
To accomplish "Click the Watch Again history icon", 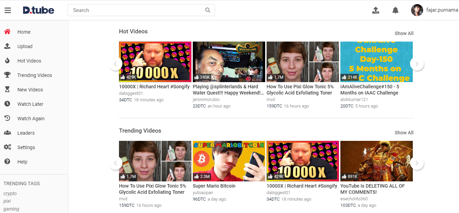I will [x=7, y=118].
